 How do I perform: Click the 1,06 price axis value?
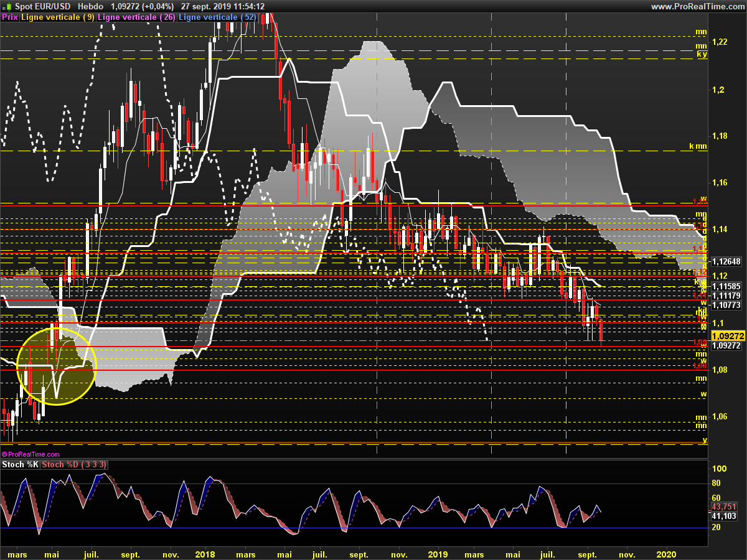tap(719, 416)
